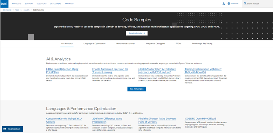273x133 pixels.
Task: Open ConcurrentKernels Using SYCL Queues link
Action: click(x=64, y=120)
